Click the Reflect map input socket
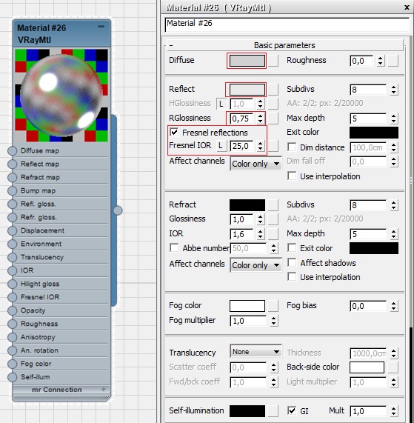Viewport: 414px width, 423px height. click(12, 164)
